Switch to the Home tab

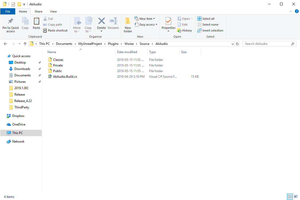23,11
